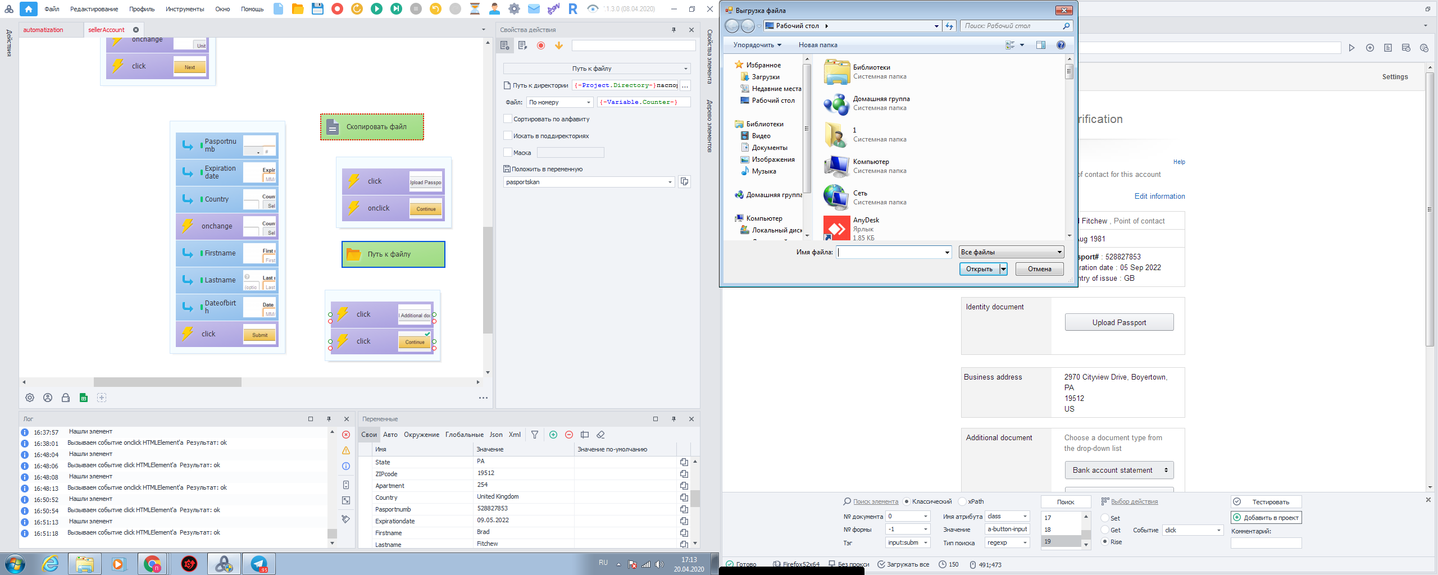Open 'Событие' click event dropdown

1193,530
